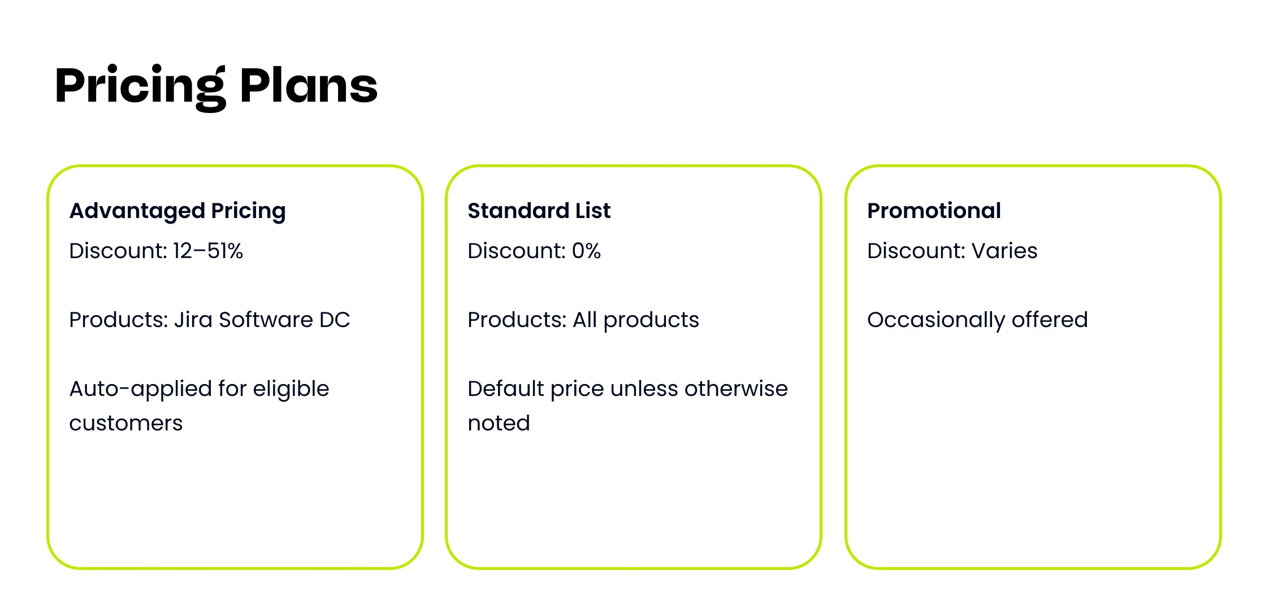Screen dimensions: 1269x610
Task: Click the word "customers" in the first card
Action: (125, 423)
